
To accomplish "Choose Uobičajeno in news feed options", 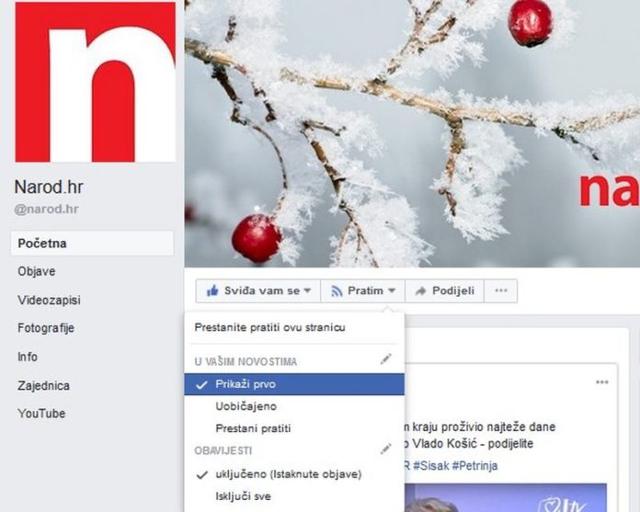I will (246, 406).
